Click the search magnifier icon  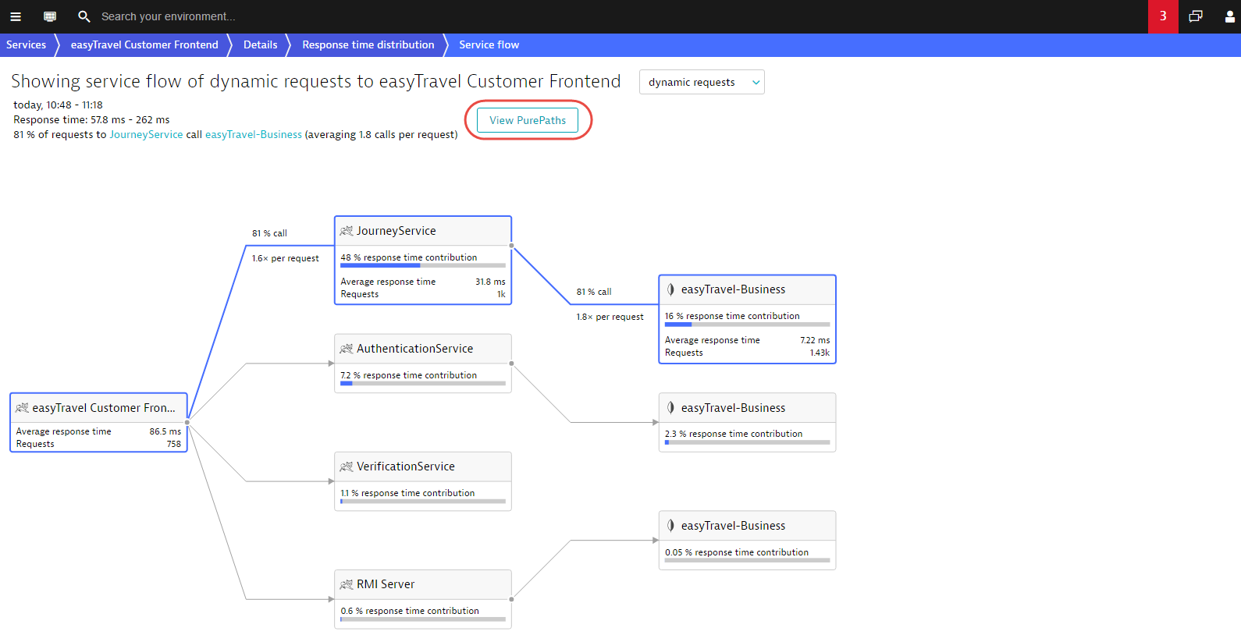point(84,16)
